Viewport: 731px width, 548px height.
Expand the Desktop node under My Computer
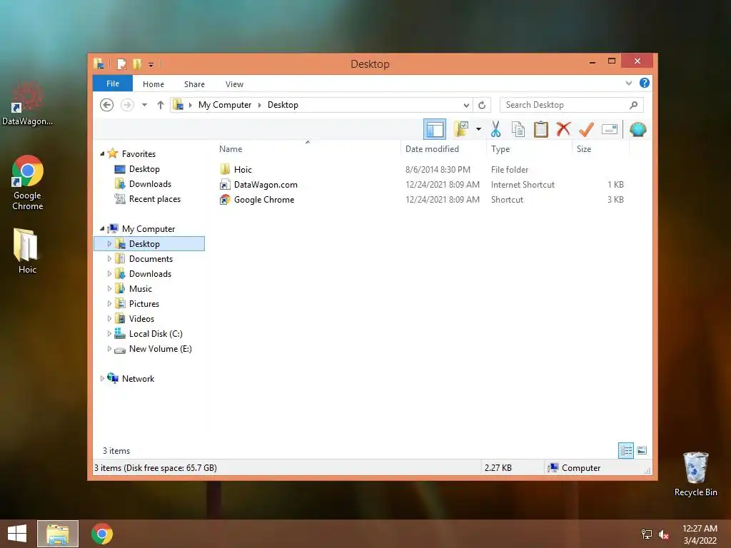click(109, 244)
